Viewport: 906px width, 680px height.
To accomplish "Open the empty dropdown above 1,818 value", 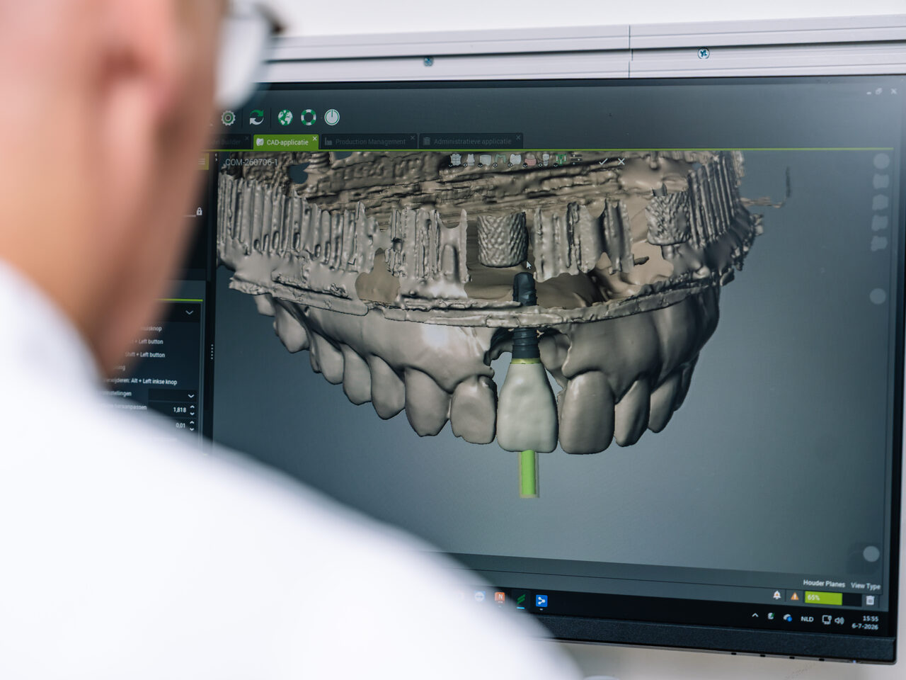I will [x=171, y=395].
